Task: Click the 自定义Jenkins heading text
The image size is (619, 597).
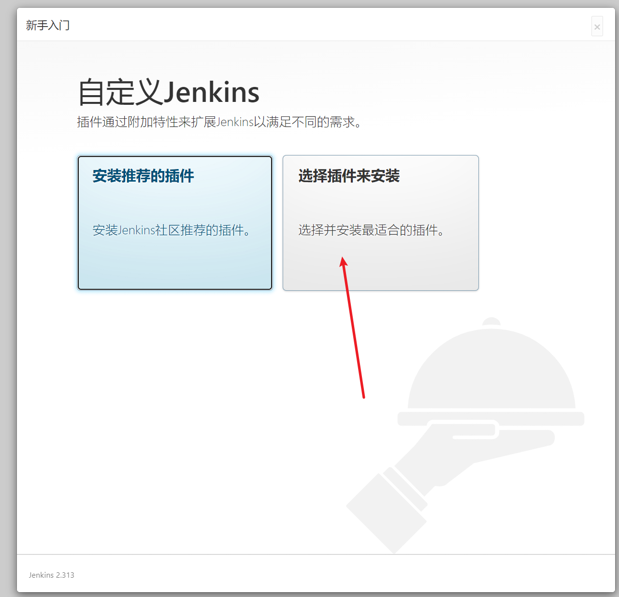Action: (169, 92)
